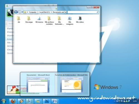The image size is (139, 104).
Task: Open the recent locations dropdown arrow
Action: [x=23, y=12]
